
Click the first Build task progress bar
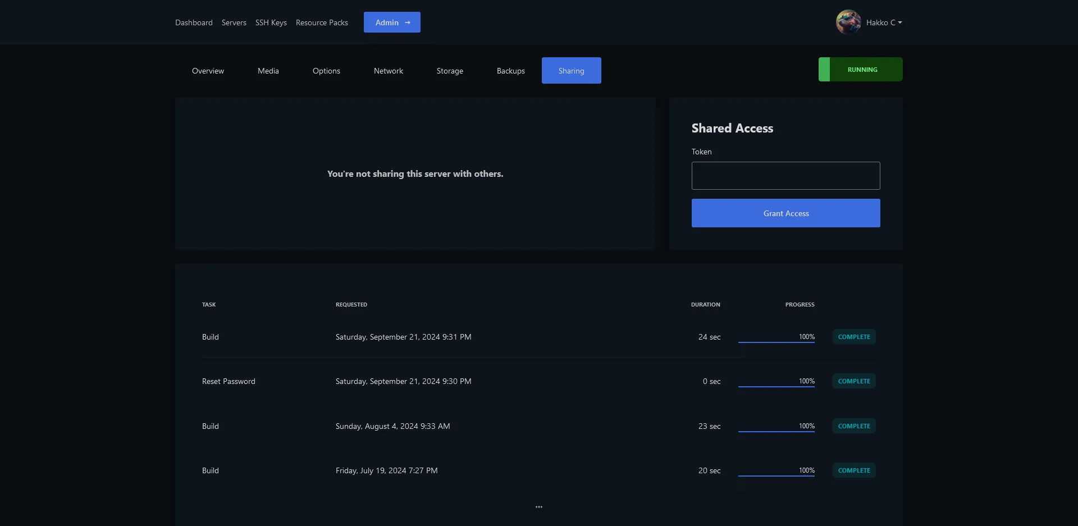pos(776,341)
